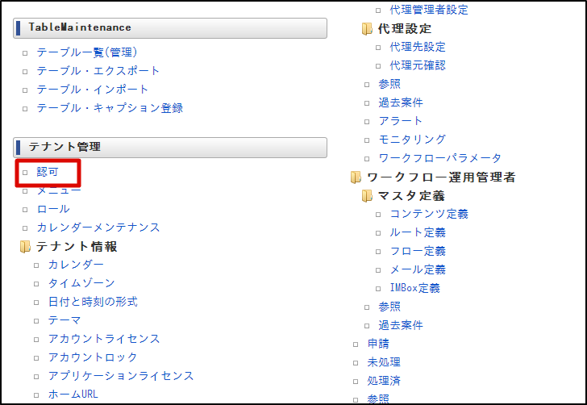Click the TableMaintenance section header

tap(170, 27)
